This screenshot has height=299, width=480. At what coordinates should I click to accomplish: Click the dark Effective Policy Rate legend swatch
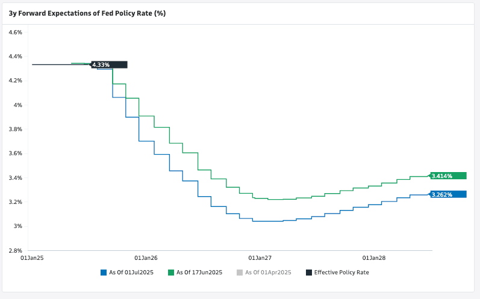point(309,273)
